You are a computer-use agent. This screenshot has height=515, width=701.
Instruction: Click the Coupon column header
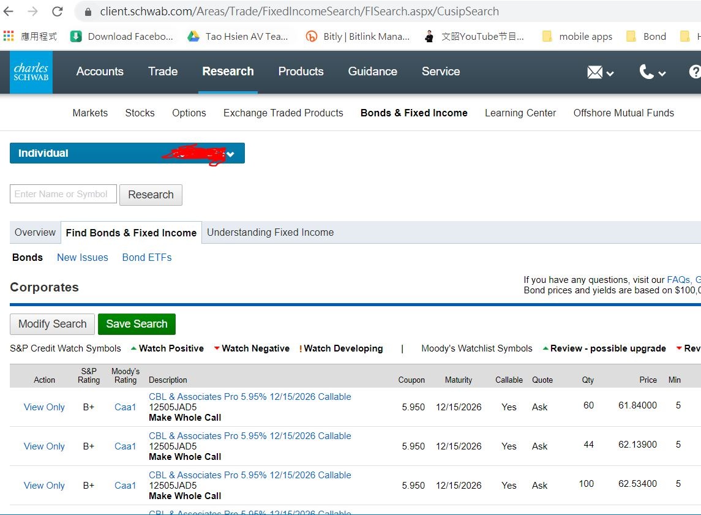(412, 380)
